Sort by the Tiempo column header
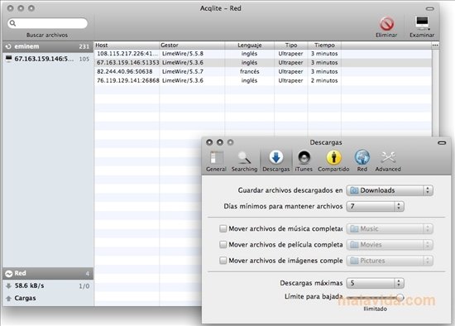 [324, 46]
